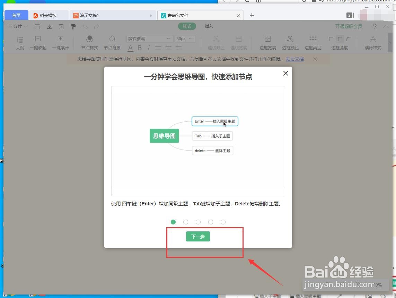Open the 去云文档 link
Screen dimensions: 396x298
tap(295, 59)
